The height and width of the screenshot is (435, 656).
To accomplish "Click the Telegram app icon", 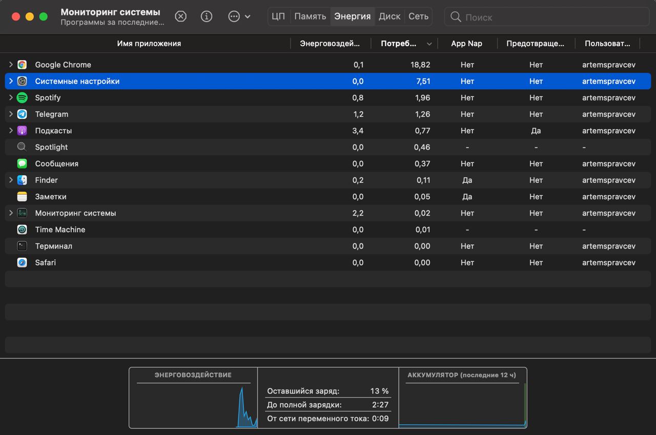I will click(22, 114).
